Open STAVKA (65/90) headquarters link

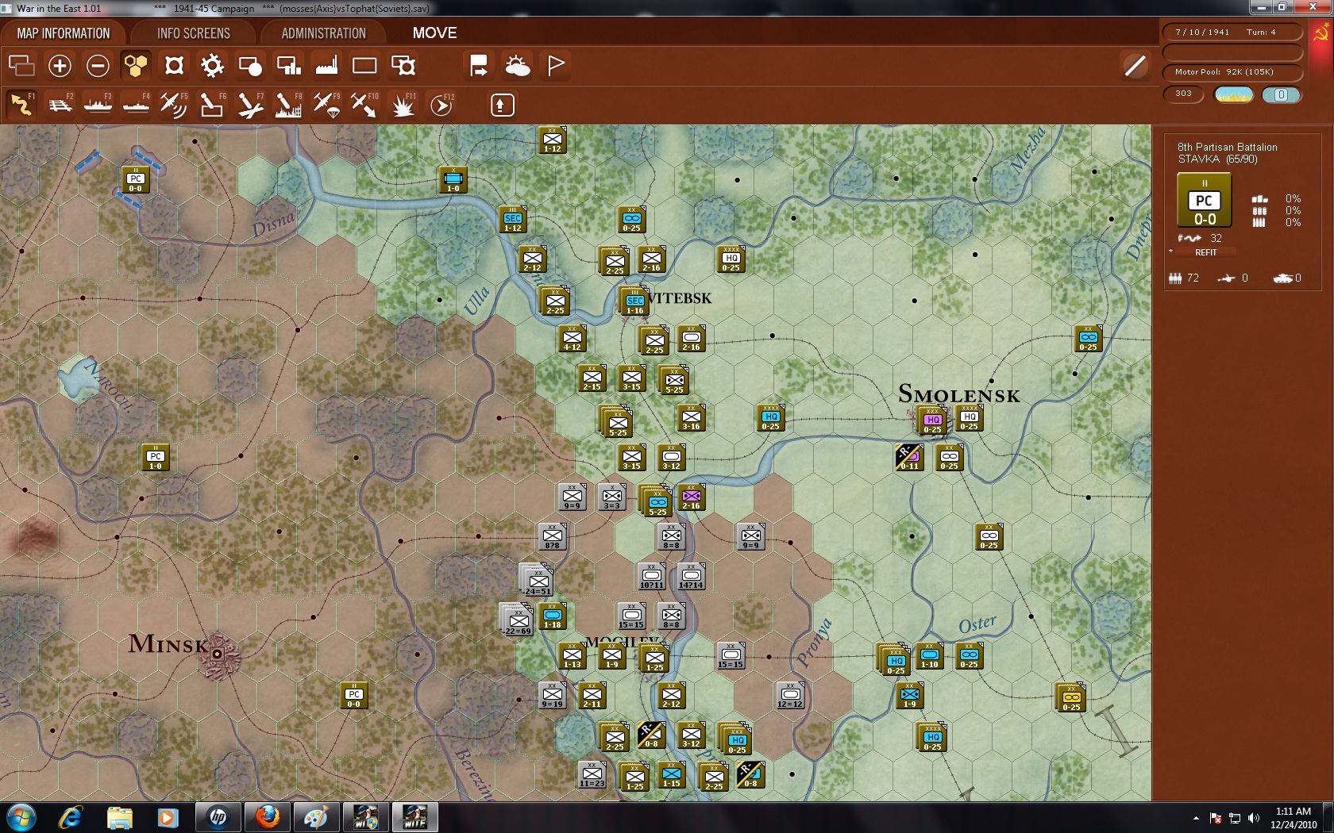[x=1217, y=159]
